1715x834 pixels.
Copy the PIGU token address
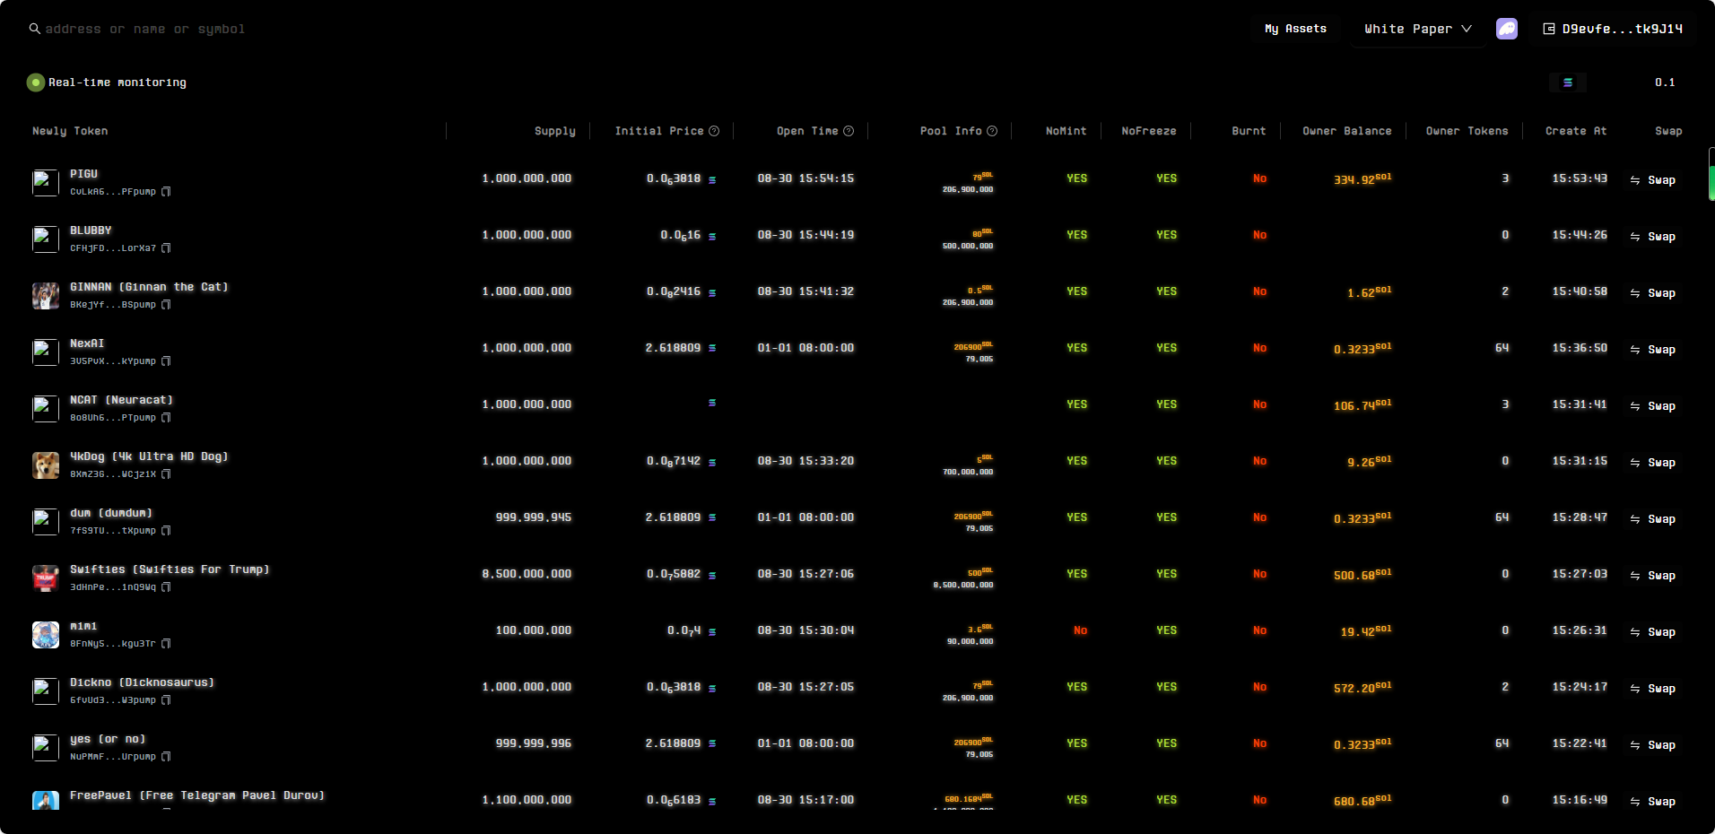(x=166, y=192)
